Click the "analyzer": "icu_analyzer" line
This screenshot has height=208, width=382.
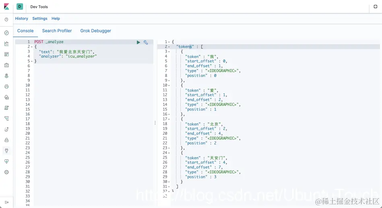[68, 56]
